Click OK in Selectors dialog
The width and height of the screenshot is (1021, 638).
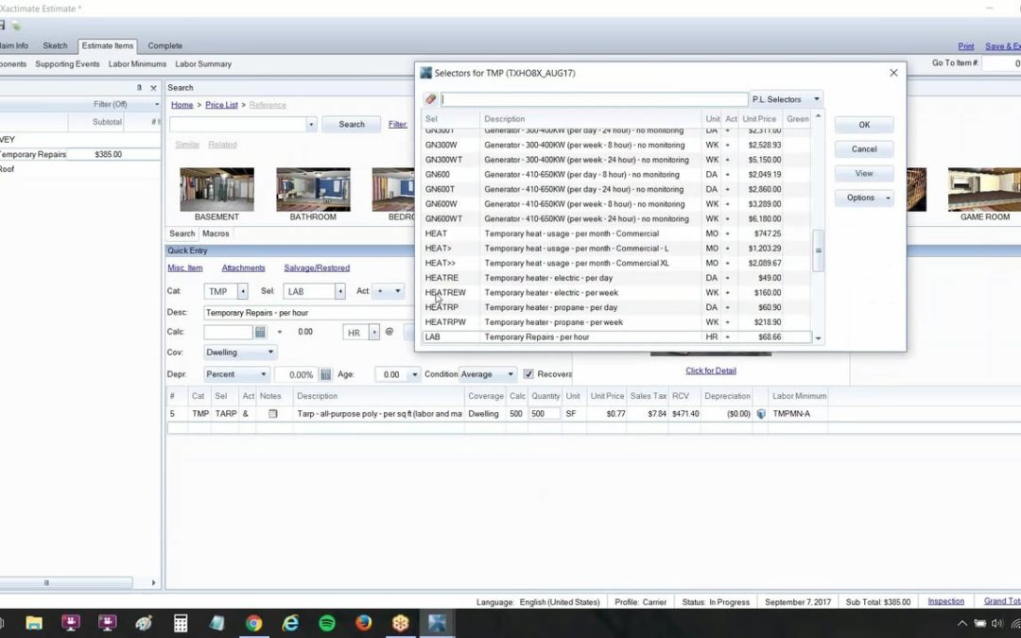point(864,125)
